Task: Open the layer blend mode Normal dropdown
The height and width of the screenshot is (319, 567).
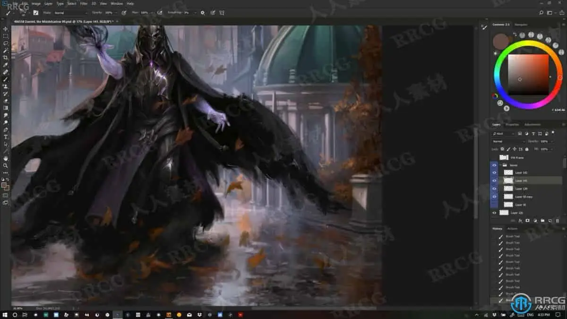Action: (508, 141)
